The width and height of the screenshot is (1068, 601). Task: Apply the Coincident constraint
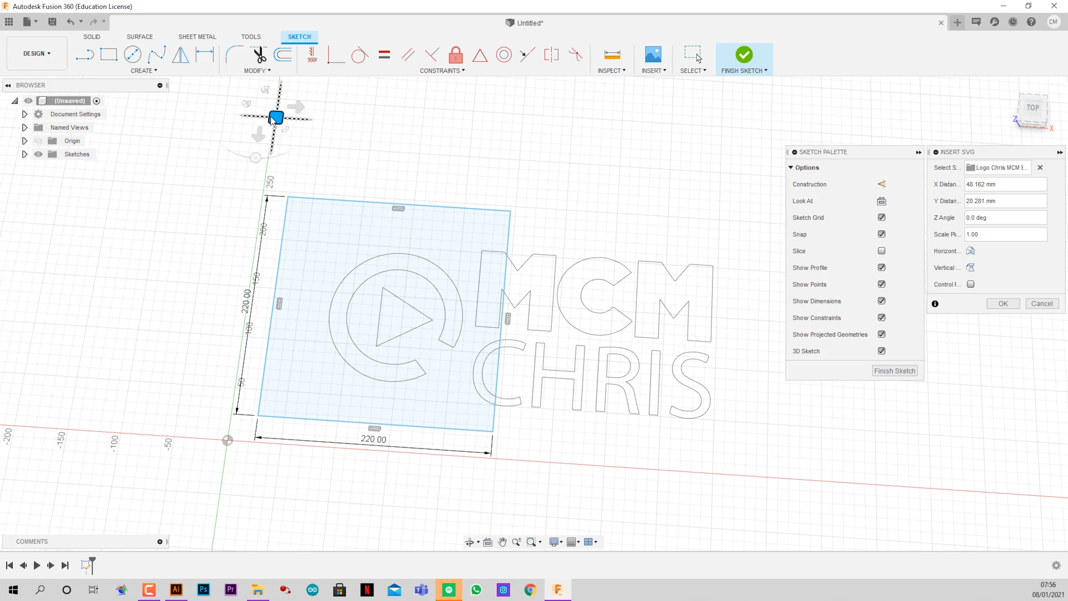pos(335,55)
